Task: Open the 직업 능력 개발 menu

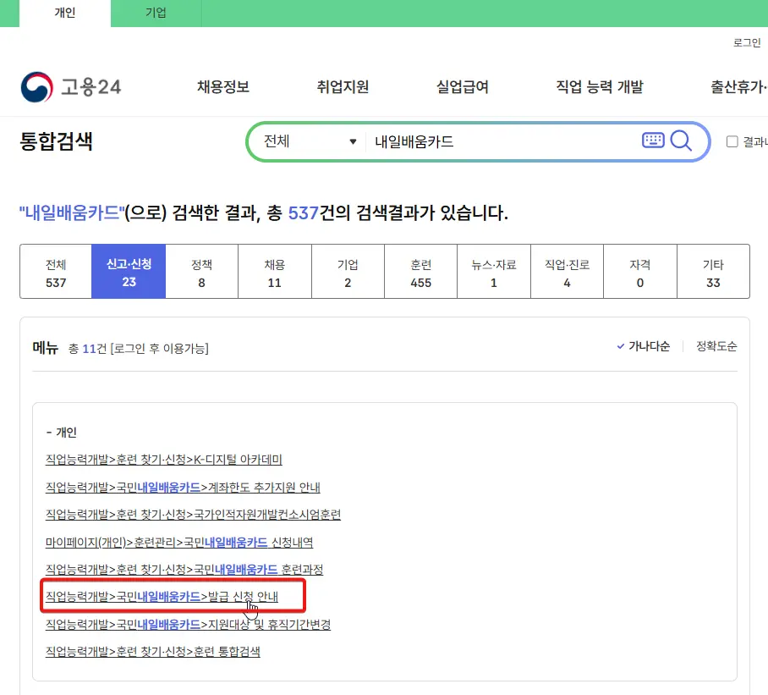Action: point(600,86)
